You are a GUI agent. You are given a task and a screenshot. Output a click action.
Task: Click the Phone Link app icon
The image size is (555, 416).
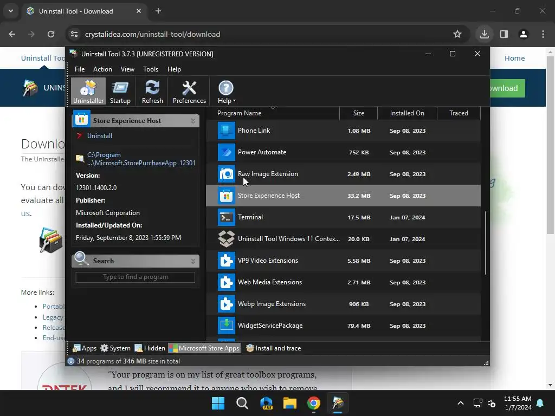pos(226,131)
